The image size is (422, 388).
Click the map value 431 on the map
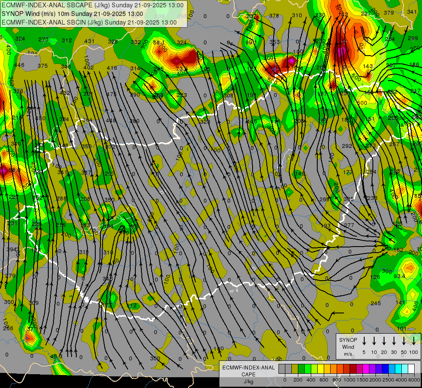point(89,41)
